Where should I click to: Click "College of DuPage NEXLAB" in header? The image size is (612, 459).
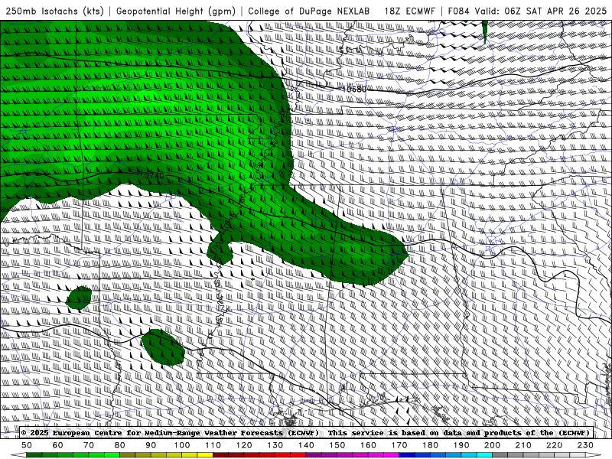click(x=309, y=11)
